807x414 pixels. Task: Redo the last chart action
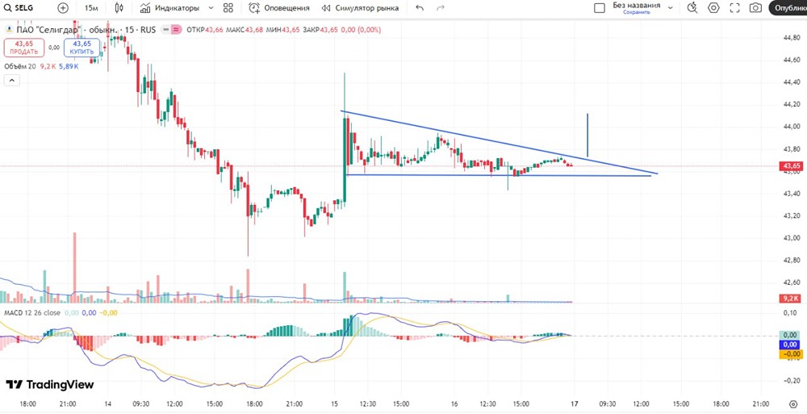[x=440, y=8]
